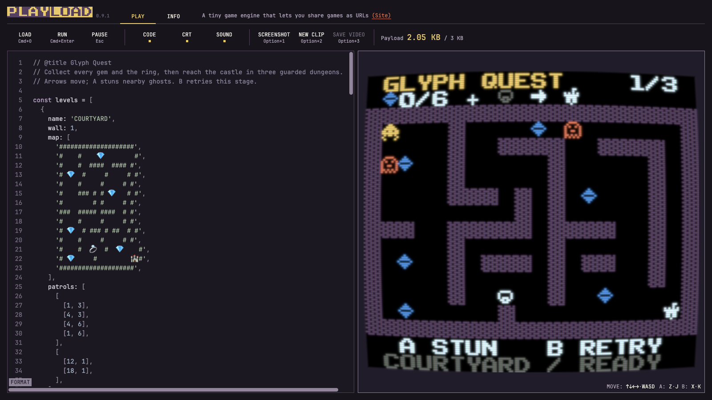Click the blue gem at bottom left corner
This screenshot has width=712, height=400.
coord(405,310)
